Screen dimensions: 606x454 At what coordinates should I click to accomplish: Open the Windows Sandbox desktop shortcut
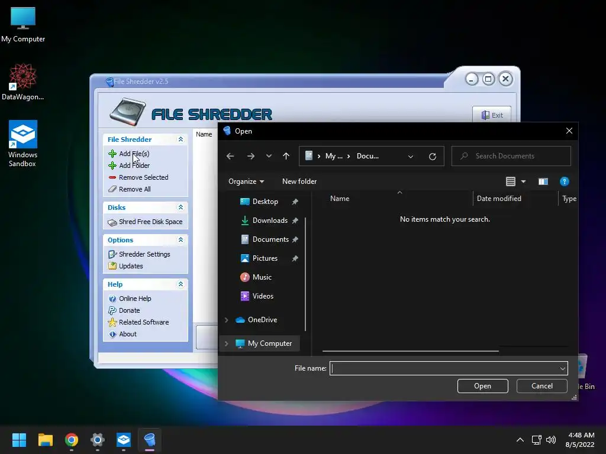23,143
